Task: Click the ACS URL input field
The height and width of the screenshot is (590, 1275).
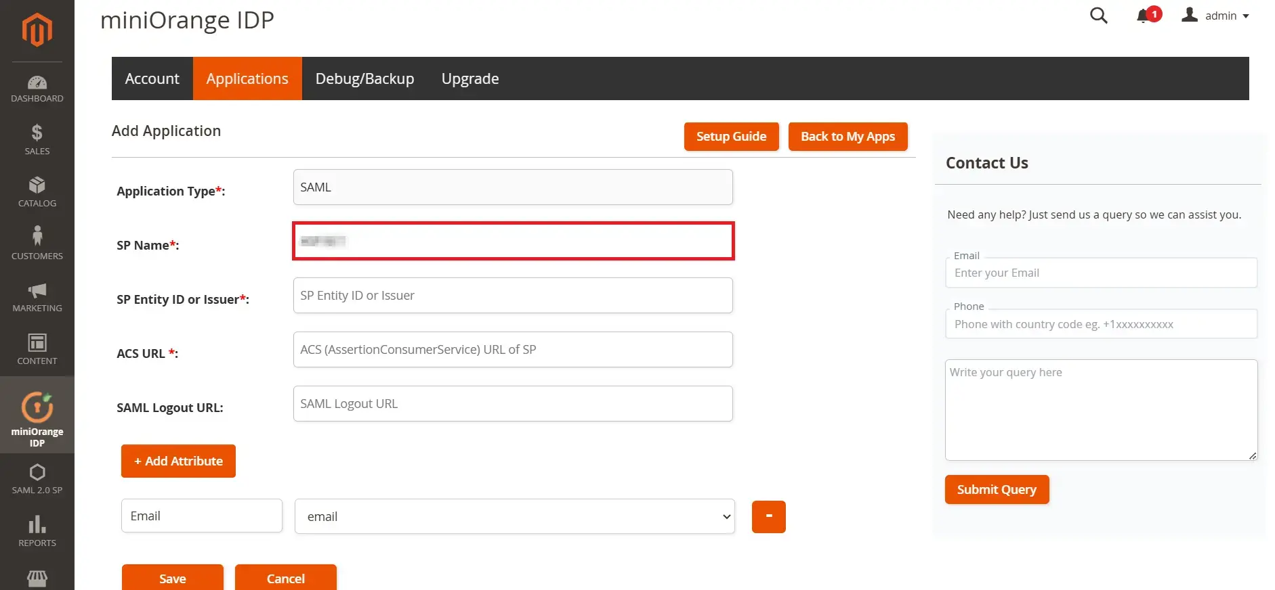Action: [513, 350]
